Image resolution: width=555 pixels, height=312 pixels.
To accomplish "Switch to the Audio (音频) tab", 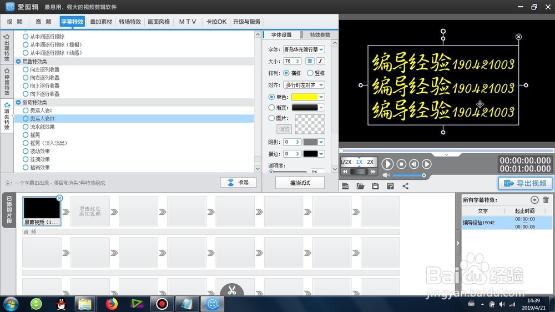I will [x=43, y=22].
